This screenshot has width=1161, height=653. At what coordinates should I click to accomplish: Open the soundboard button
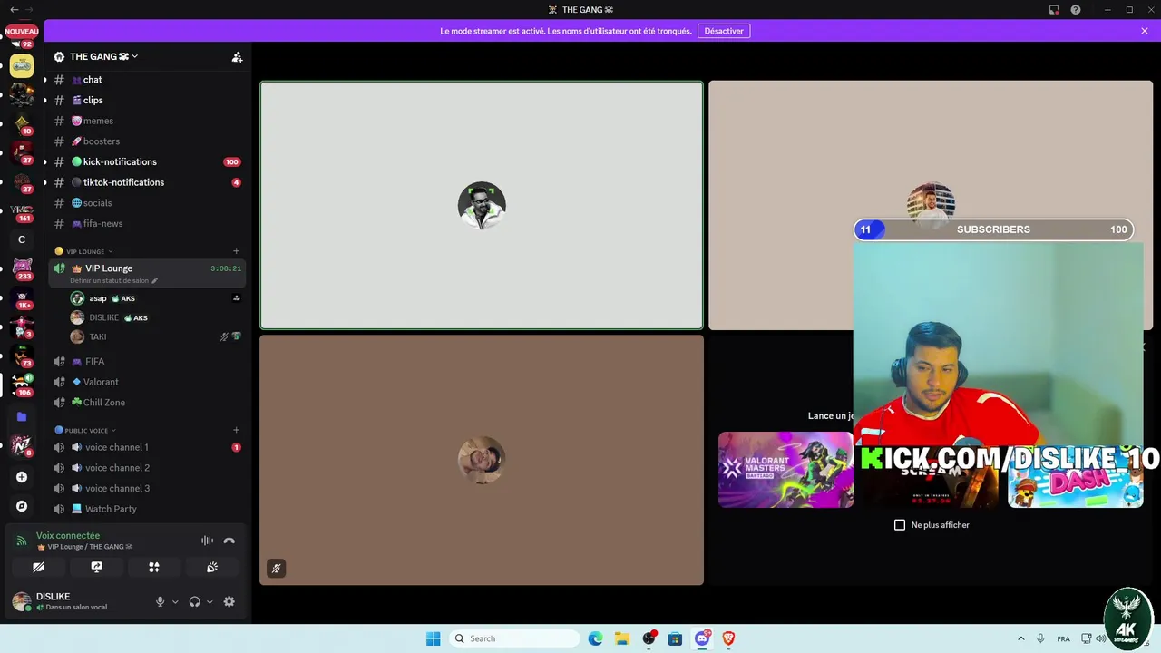(x=212, y=567)
